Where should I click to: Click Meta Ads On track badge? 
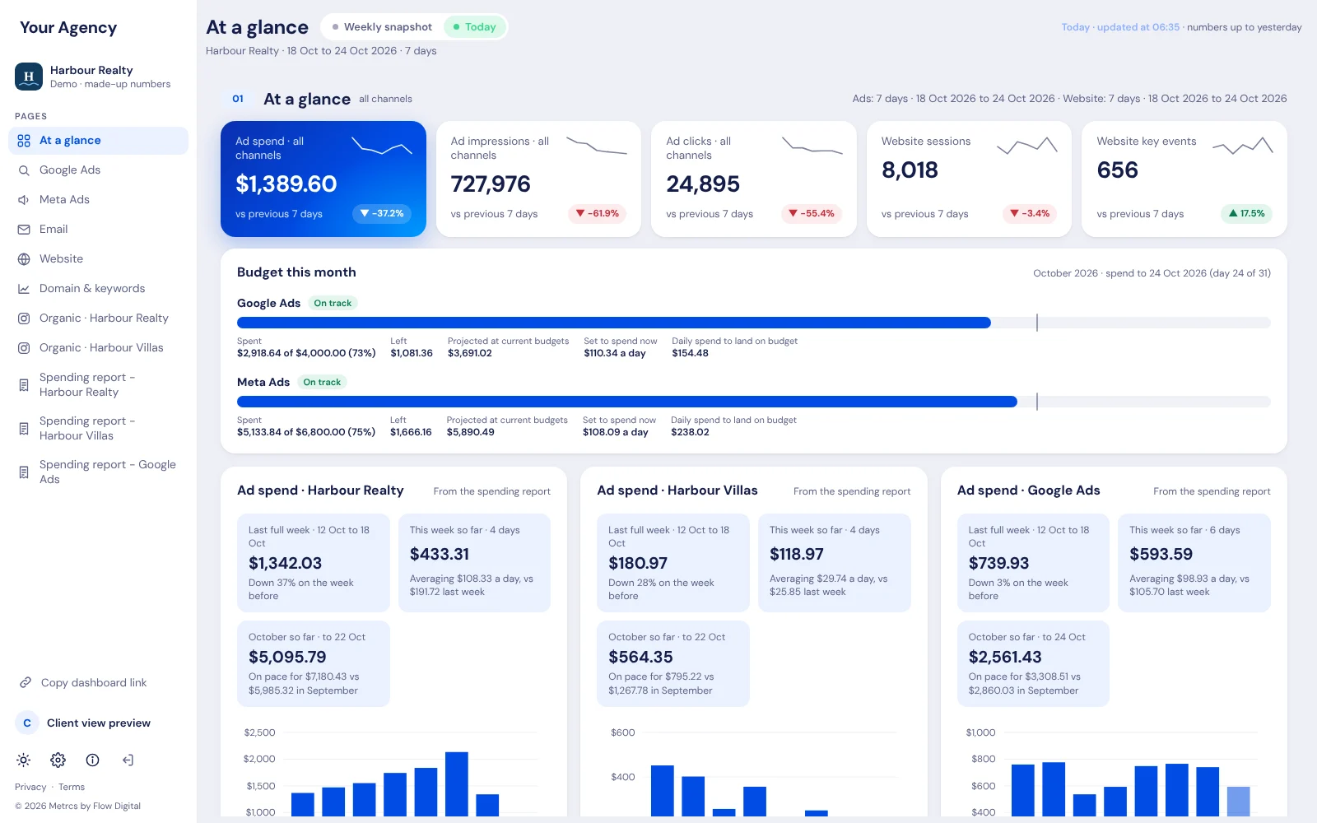[x=322, y=382]
